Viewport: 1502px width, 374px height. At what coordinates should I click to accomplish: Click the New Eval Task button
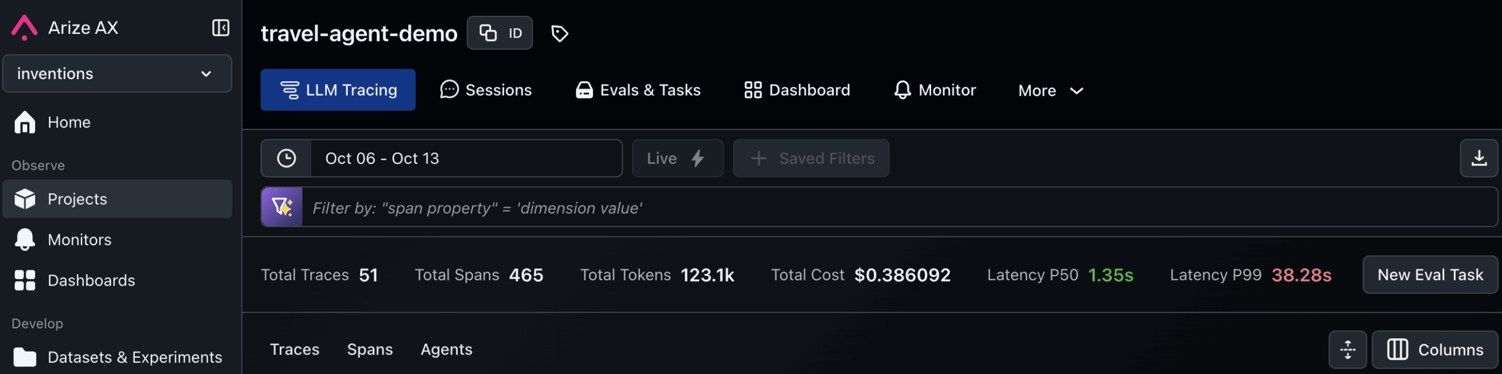[x=1429, y=275]
